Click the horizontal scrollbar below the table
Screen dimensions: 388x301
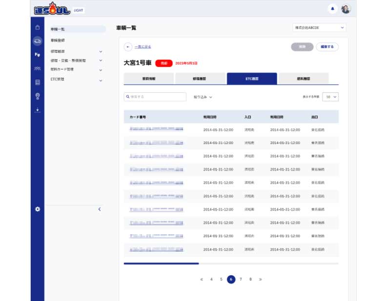[x=161, y=263]
